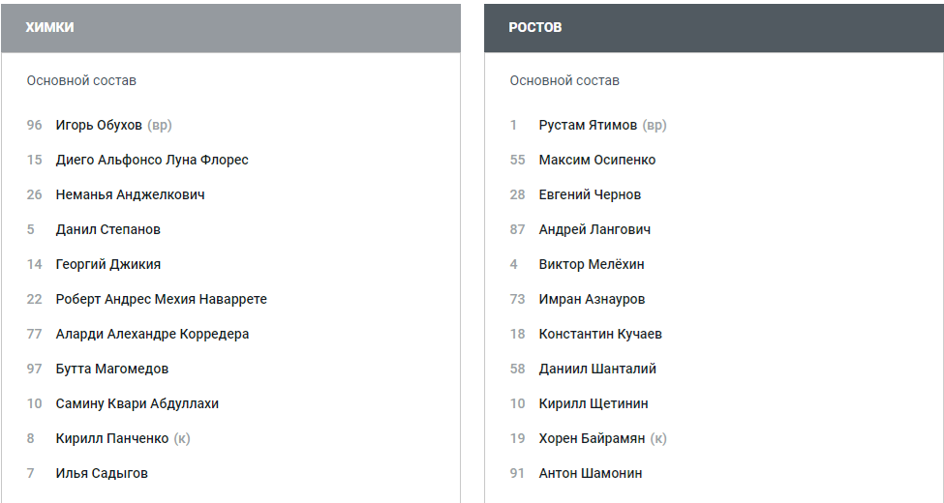Click Бутта Магомедов's name
The image size is (944, 503).
(x=111, y=369)
